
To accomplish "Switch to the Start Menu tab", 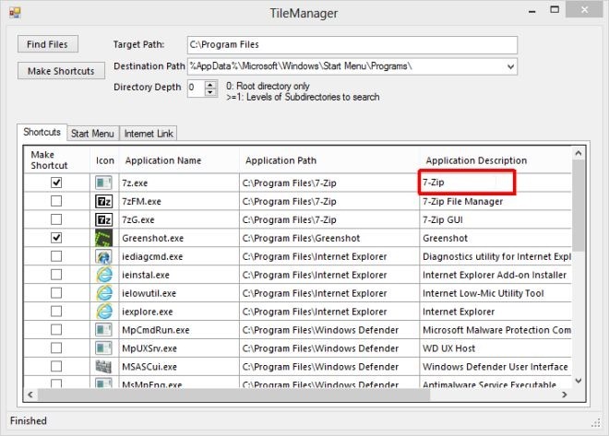I will (92, 134).
